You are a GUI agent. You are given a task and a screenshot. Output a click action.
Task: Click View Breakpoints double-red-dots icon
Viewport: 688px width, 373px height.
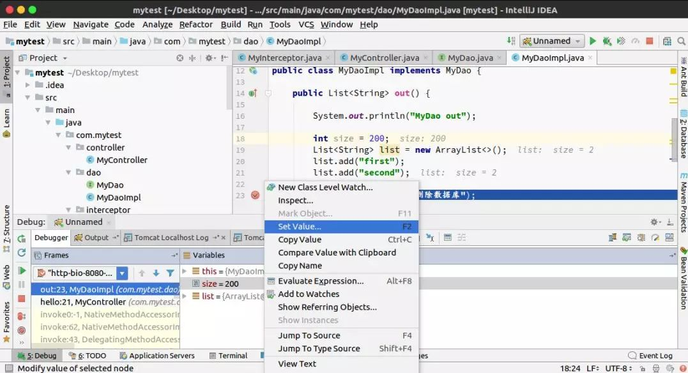[x=22, y=316]
